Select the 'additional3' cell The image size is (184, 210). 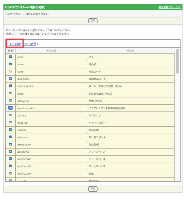coord(51,166)
